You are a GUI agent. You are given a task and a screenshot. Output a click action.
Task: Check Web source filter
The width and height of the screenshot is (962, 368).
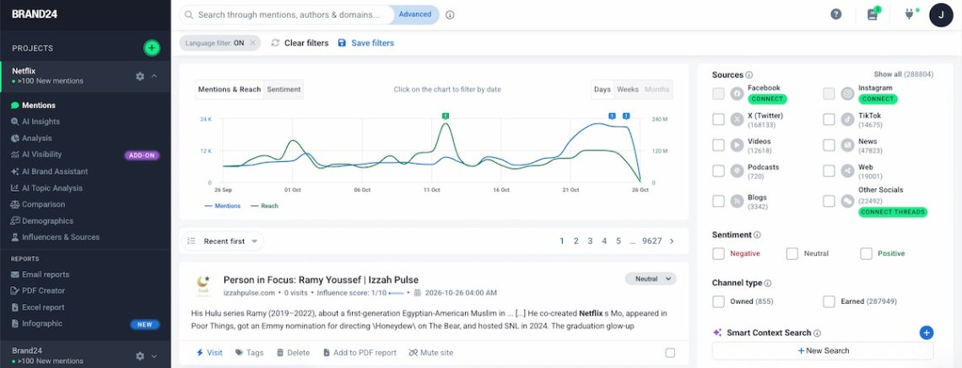tap(829, 170)
